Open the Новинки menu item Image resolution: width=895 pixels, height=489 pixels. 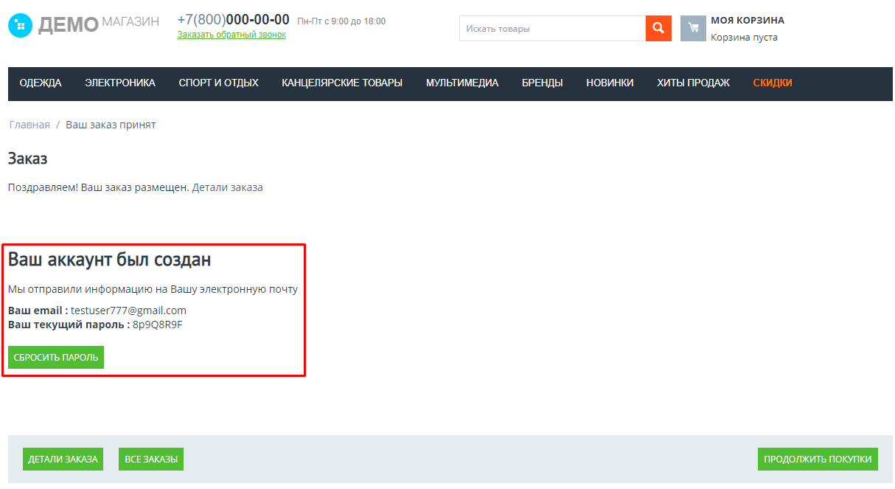pyautogui.click(x=610, y=83)
